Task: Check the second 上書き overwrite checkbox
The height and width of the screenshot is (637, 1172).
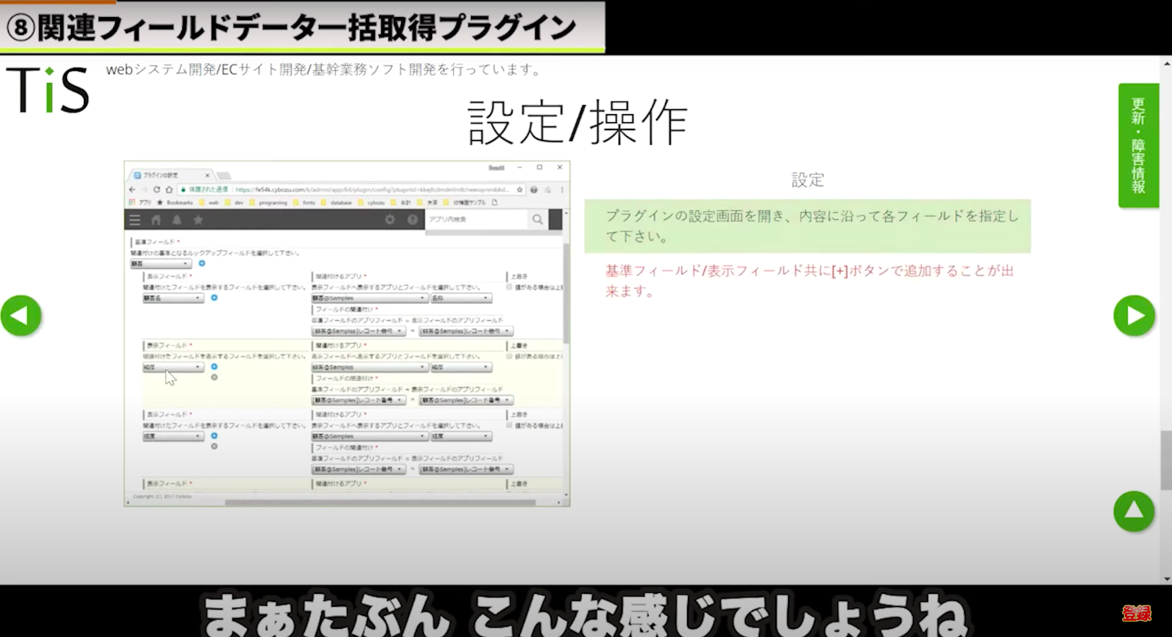Action: [x=509, y=356]
